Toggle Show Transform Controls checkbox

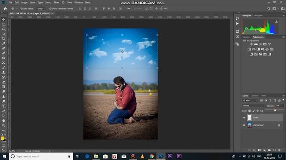[x=50, y=8]
